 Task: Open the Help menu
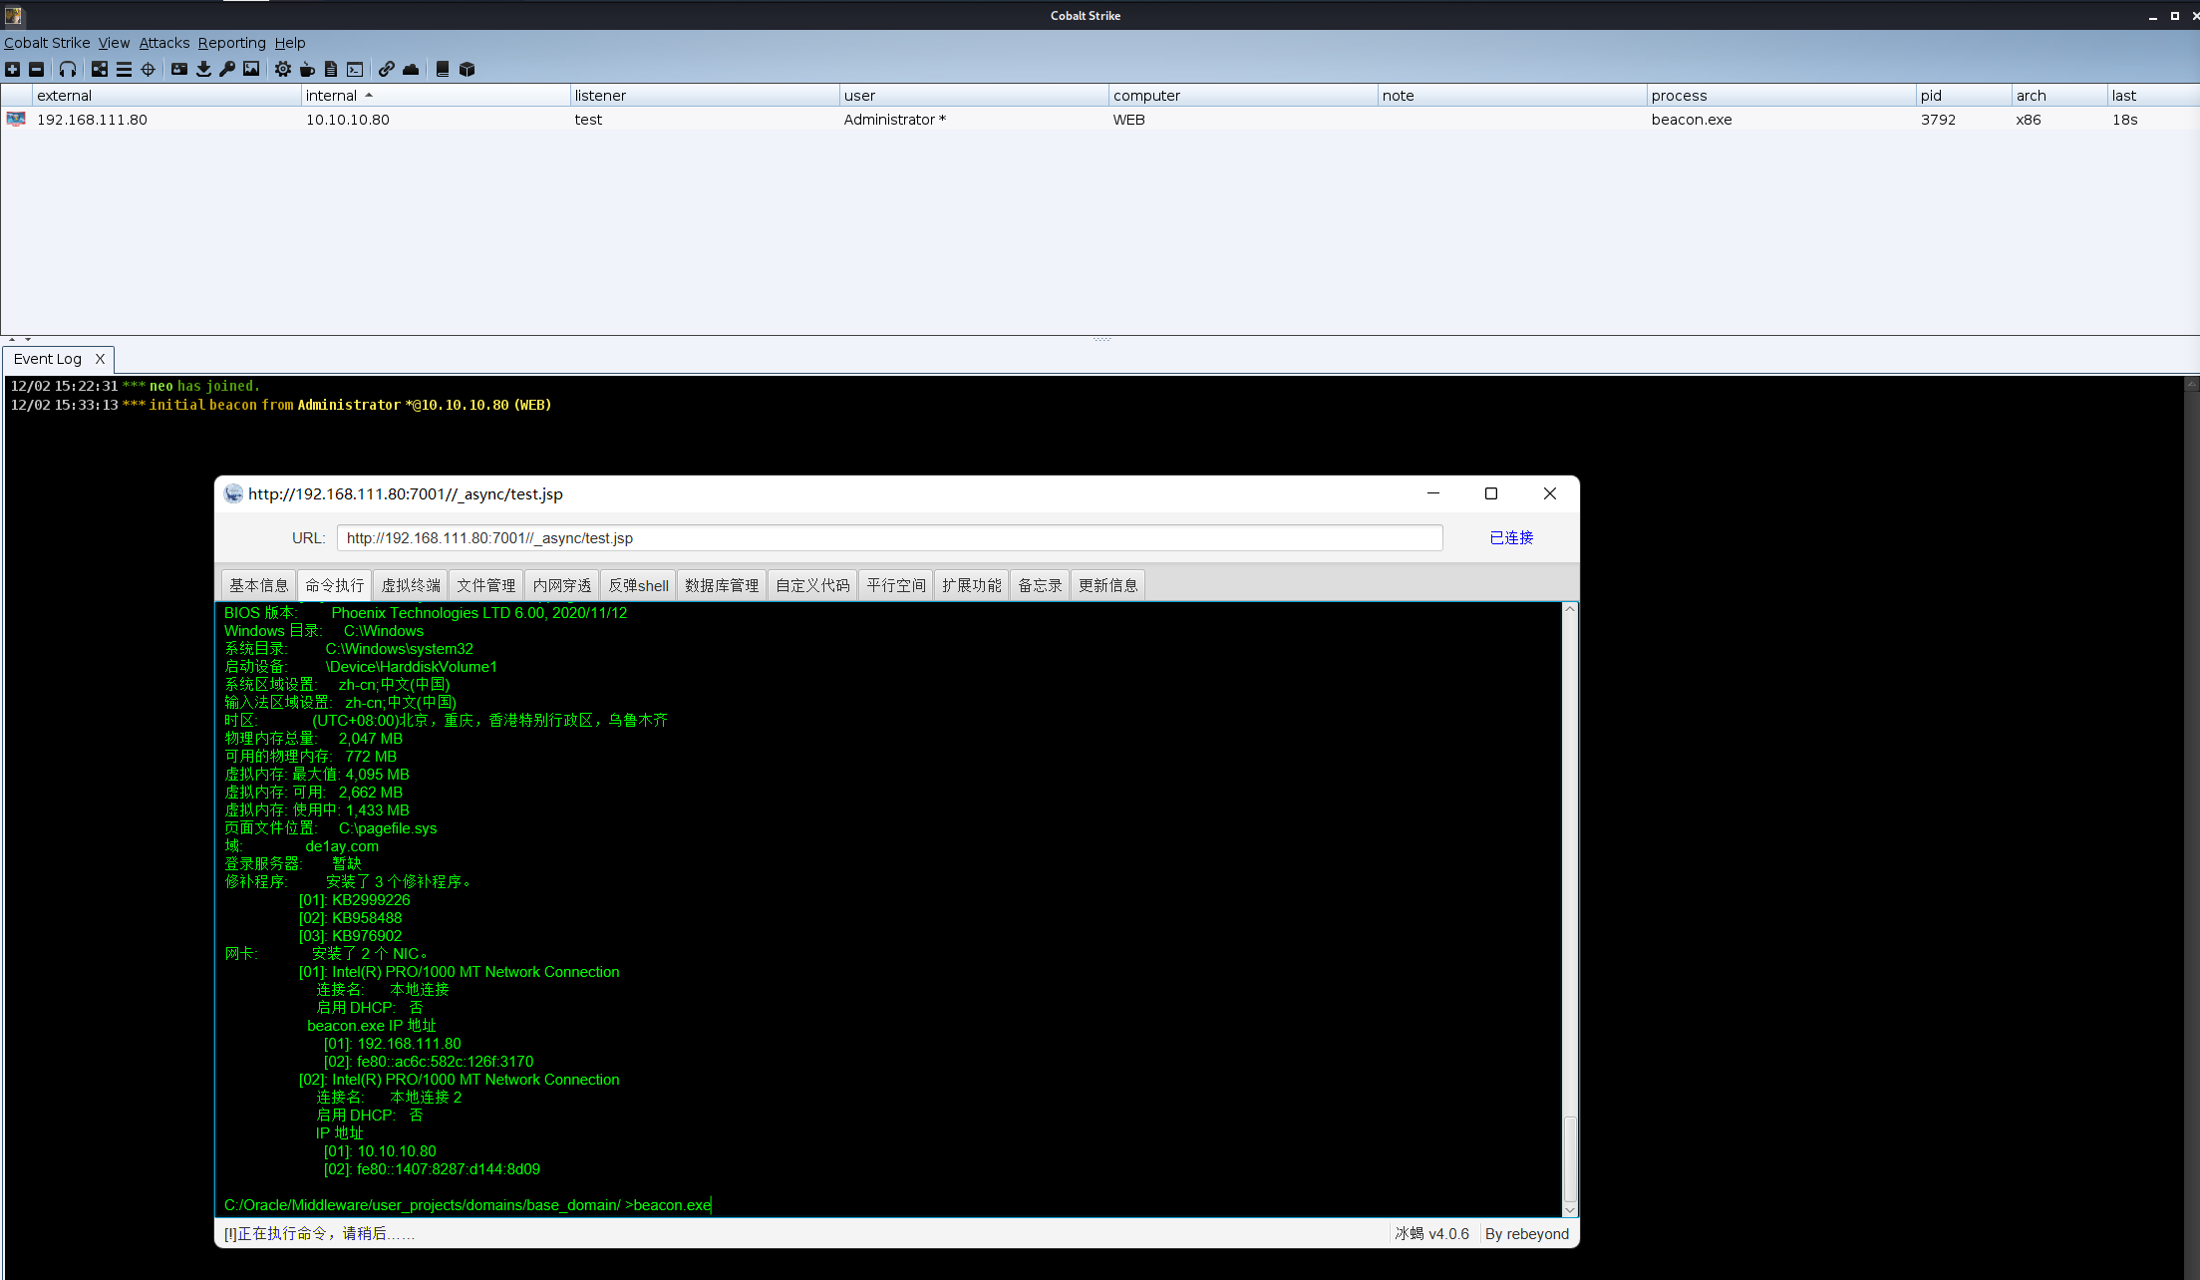[290, 43]
